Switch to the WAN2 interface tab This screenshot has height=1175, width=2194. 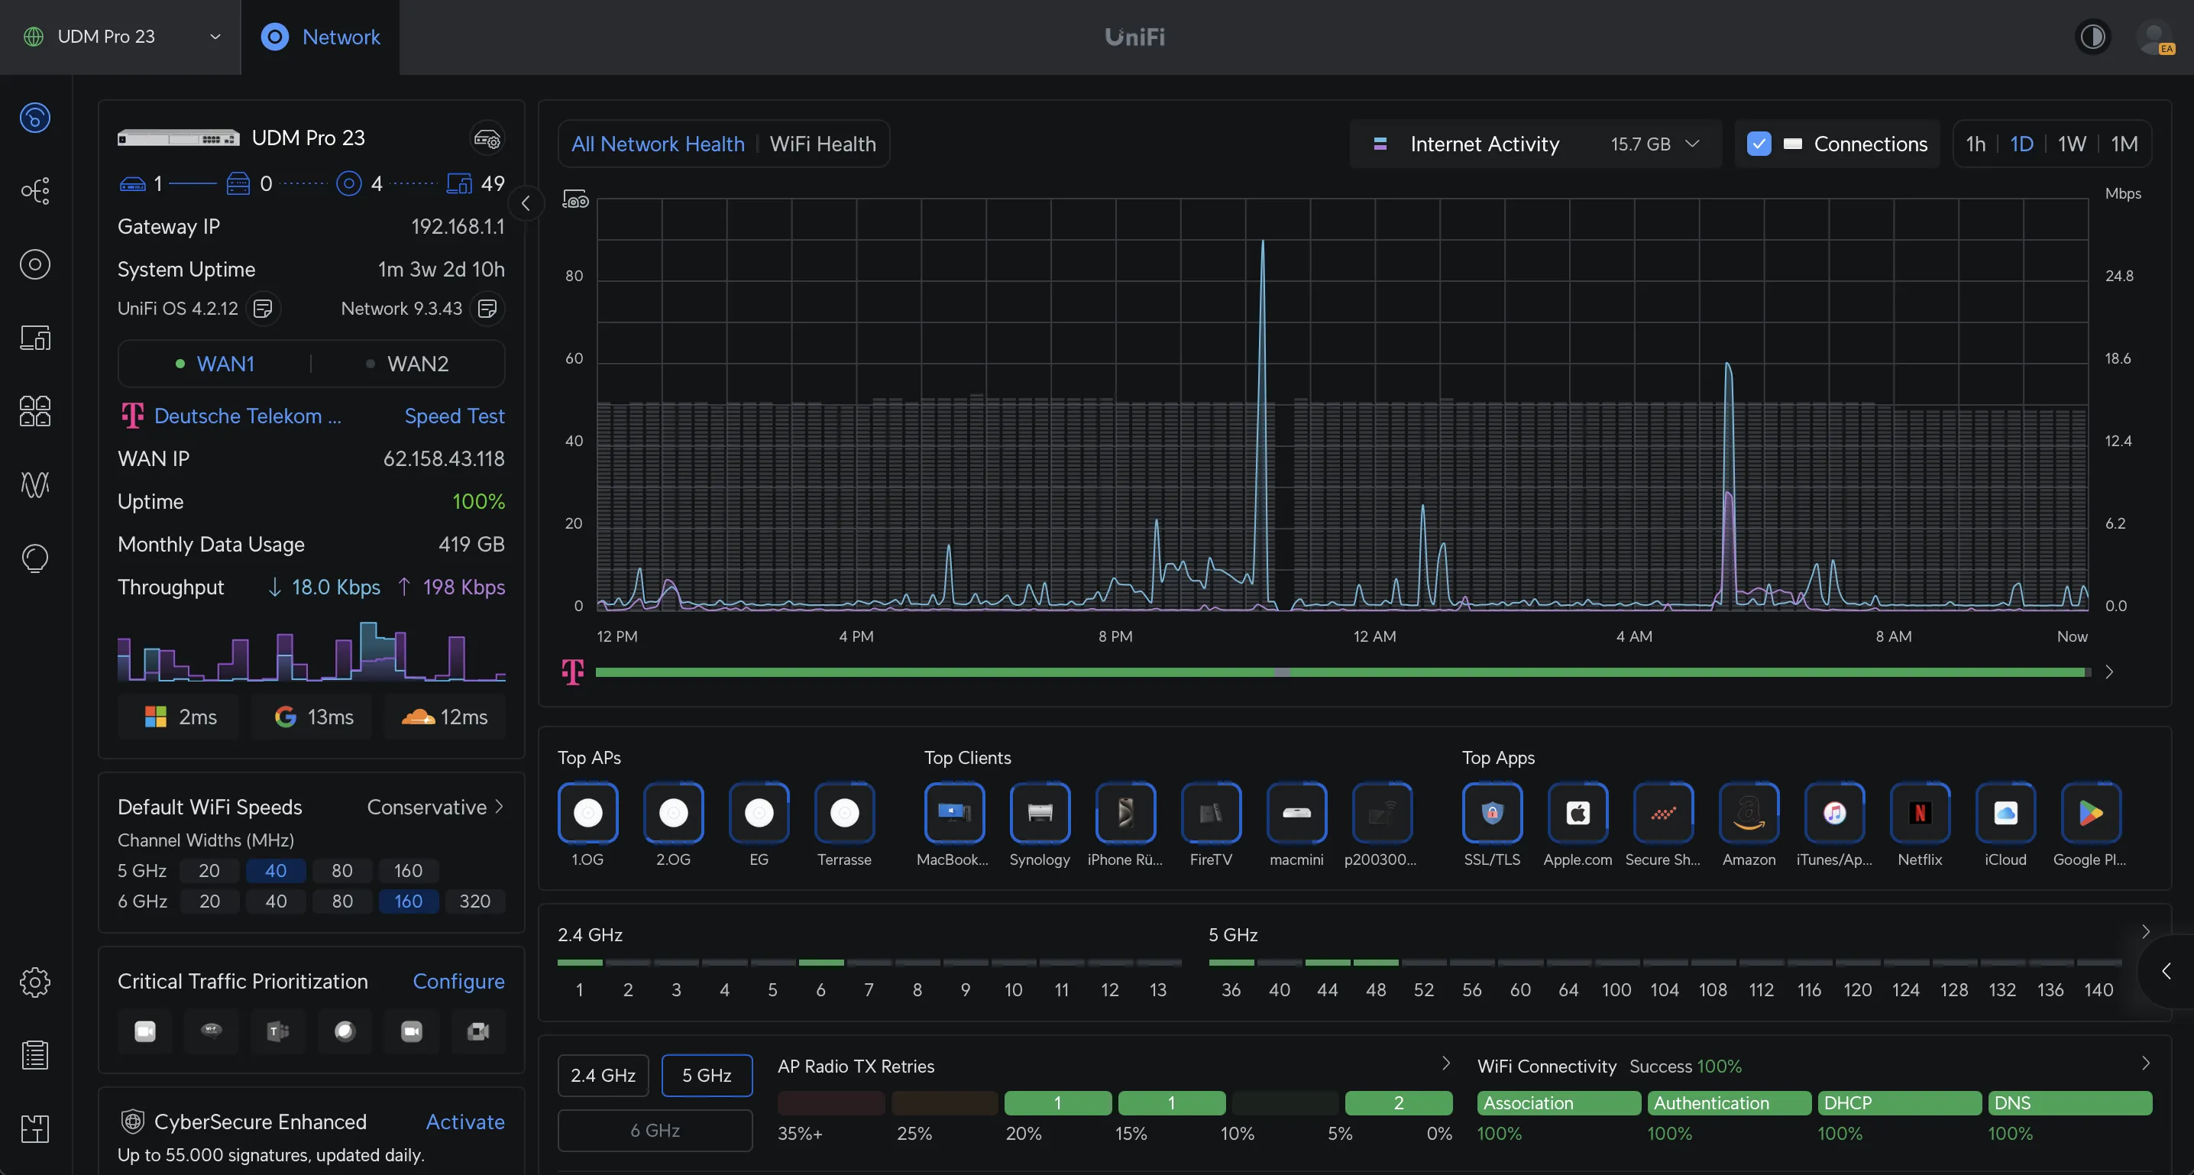(416, 363)
